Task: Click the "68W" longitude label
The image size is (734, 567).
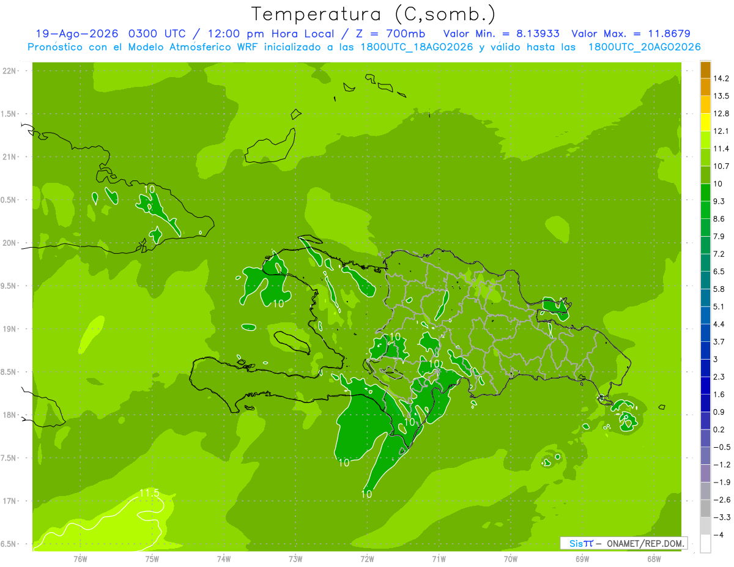Action: coord(654,559)
